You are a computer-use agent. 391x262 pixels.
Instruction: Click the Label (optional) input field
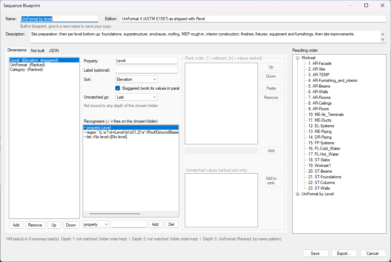(x=147, y=70)
